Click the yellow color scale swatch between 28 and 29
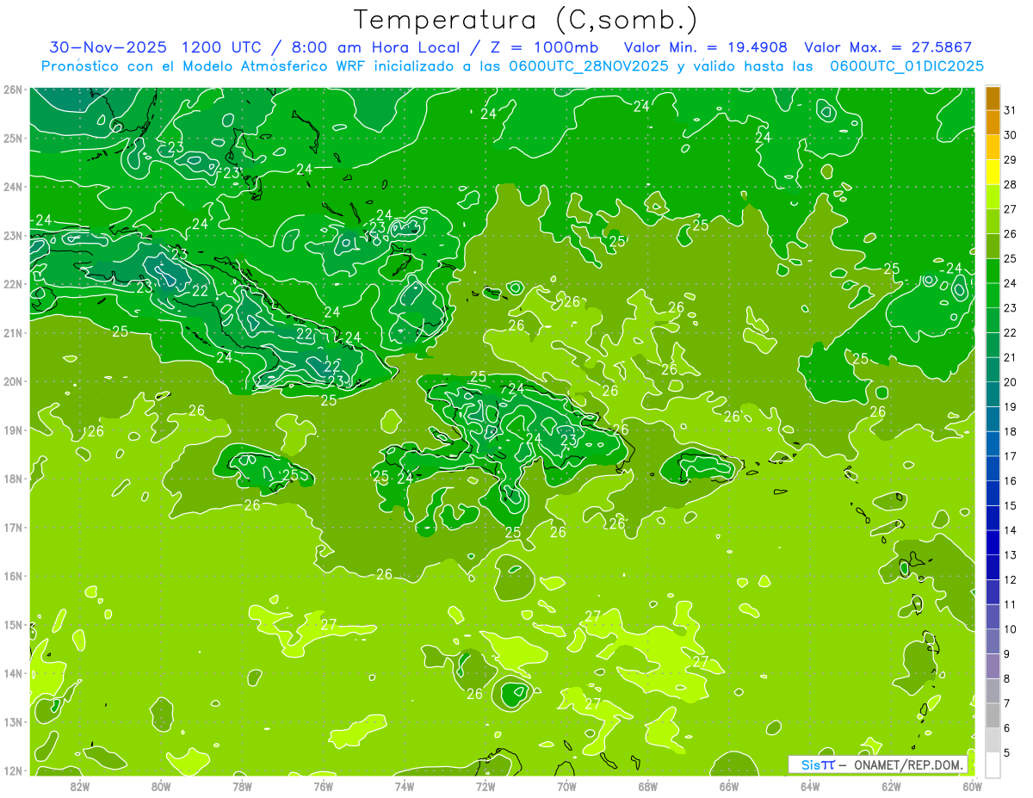 coord(993,172)
